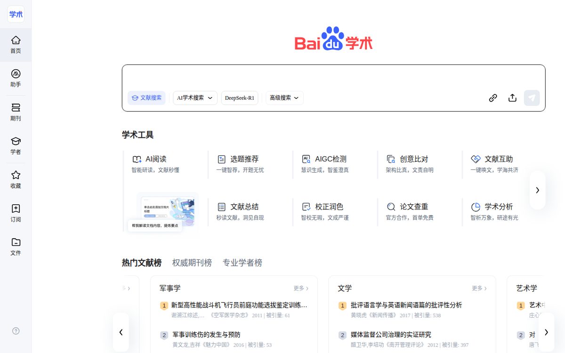Open the 学者 scholar section
Screen dimensions: 565x353
pos(16,146)
